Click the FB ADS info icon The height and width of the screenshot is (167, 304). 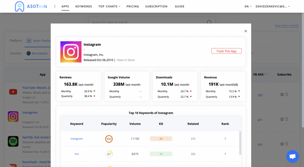pyautogui.click(x=266, y=74)
